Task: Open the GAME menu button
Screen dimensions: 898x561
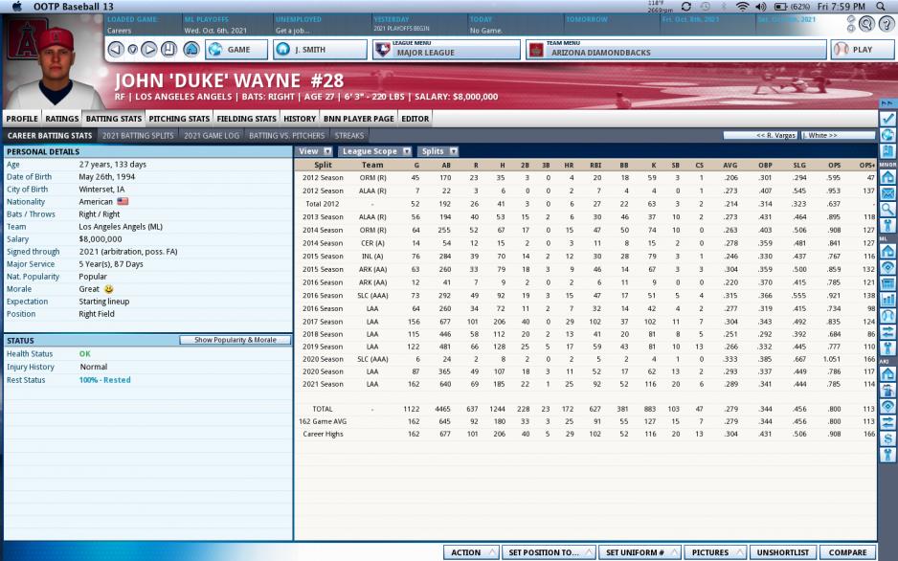Action: point(236,49)
